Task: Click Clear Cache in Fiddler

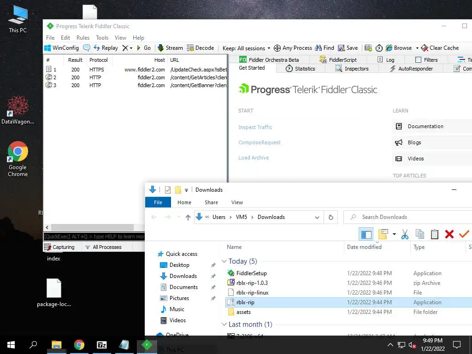Action: point(440,48)
